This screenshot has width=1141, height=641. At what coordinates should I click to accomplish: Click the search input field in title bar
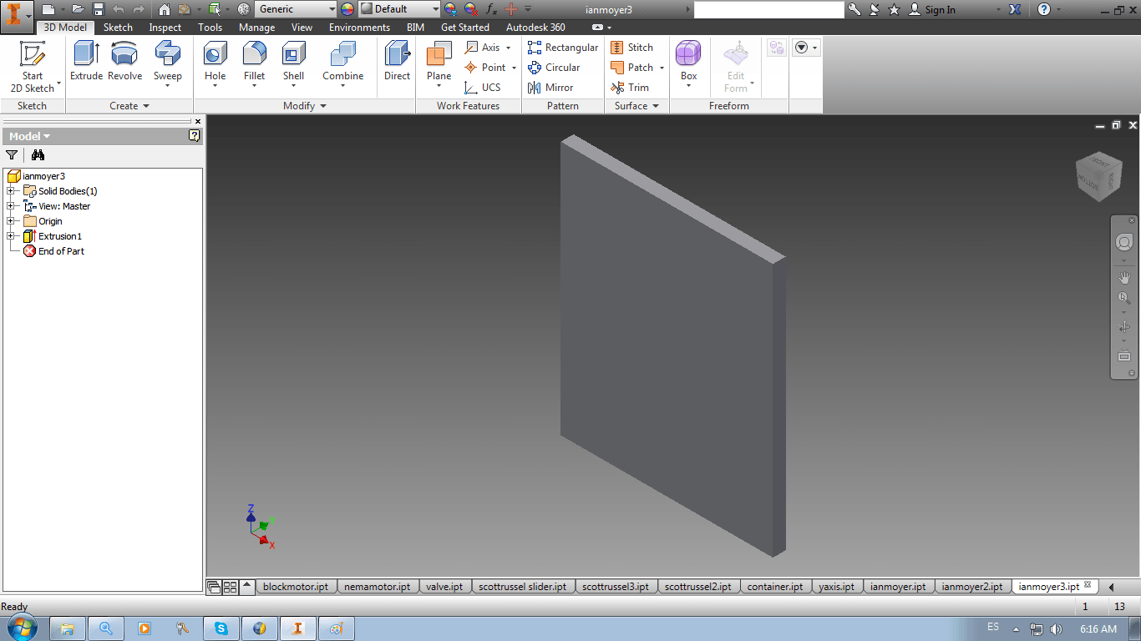[x=769, y=9]
